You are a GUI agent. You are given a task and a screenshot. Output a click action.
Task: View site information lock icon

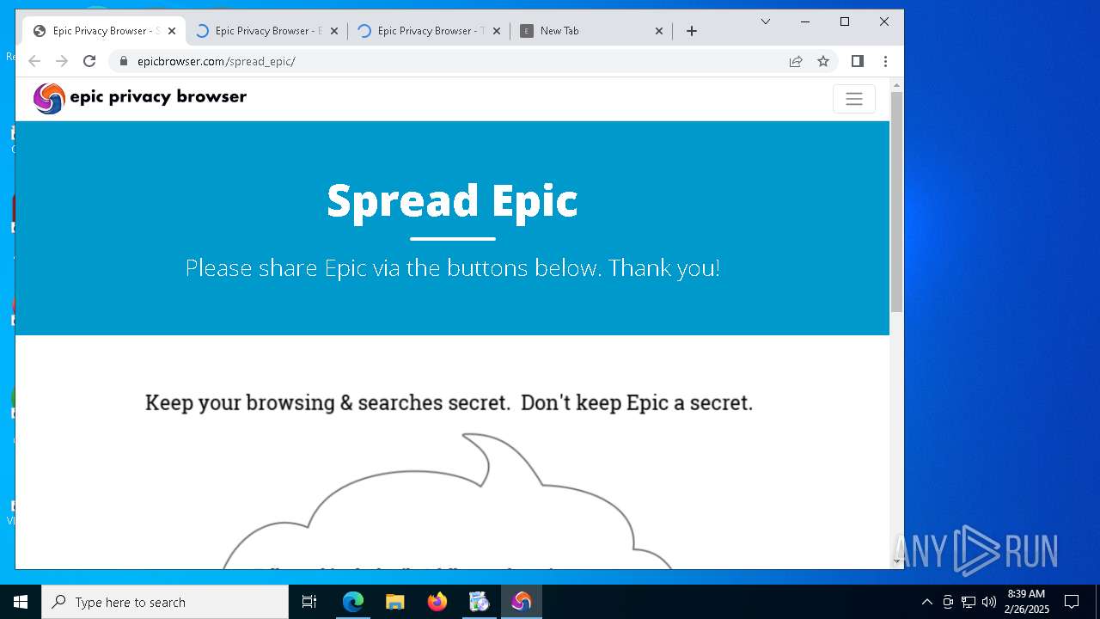[x=124, y=61]
